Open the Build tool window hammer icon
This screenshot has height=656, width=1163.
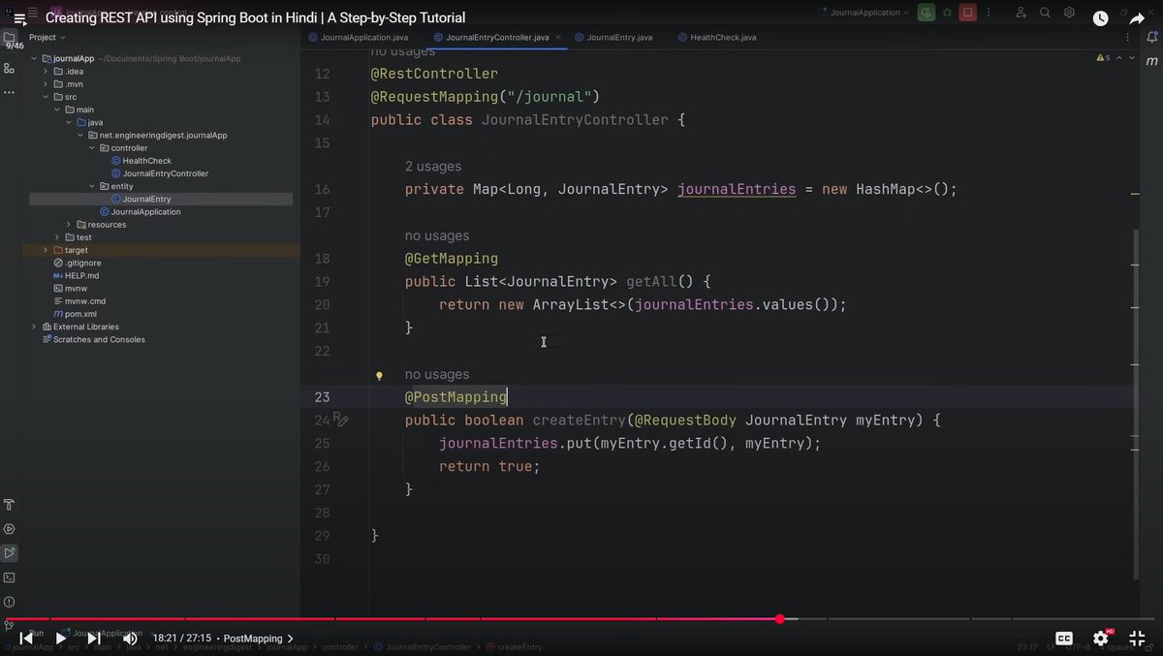click(10, 505)
